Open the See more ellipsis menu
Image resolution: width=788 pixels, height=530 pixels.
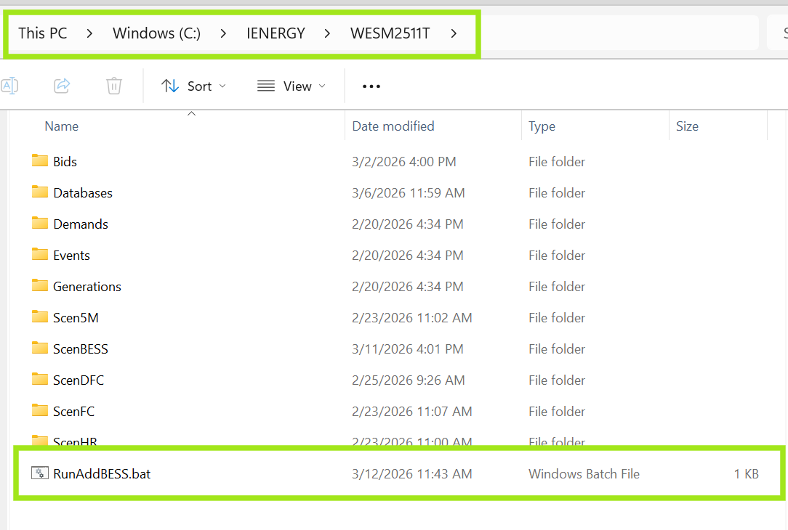tap(371, 86)
